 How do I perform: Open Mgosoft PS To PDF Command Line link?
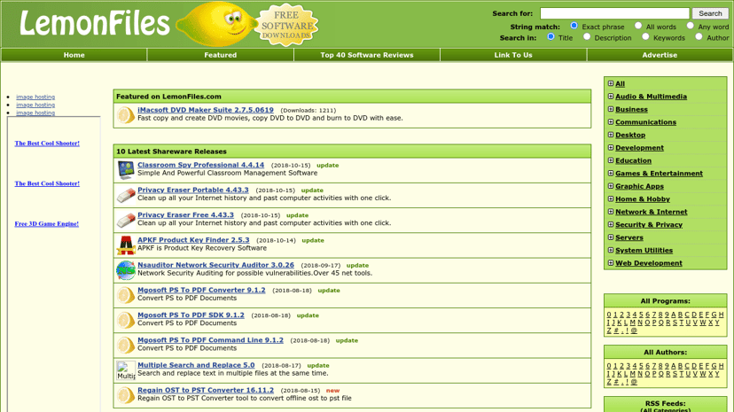pyautogui.click(x=211, y=340)
